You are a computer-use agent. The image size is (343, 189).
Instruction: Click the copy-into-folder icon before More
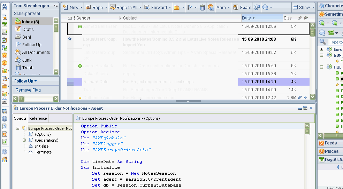pos(211,7)
